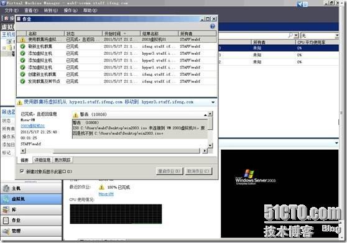Click the horizontal scrollbar thumb in job details
The width and height of the screenshot is (347, 243).
pyautogui.click(x=126, y=151)
